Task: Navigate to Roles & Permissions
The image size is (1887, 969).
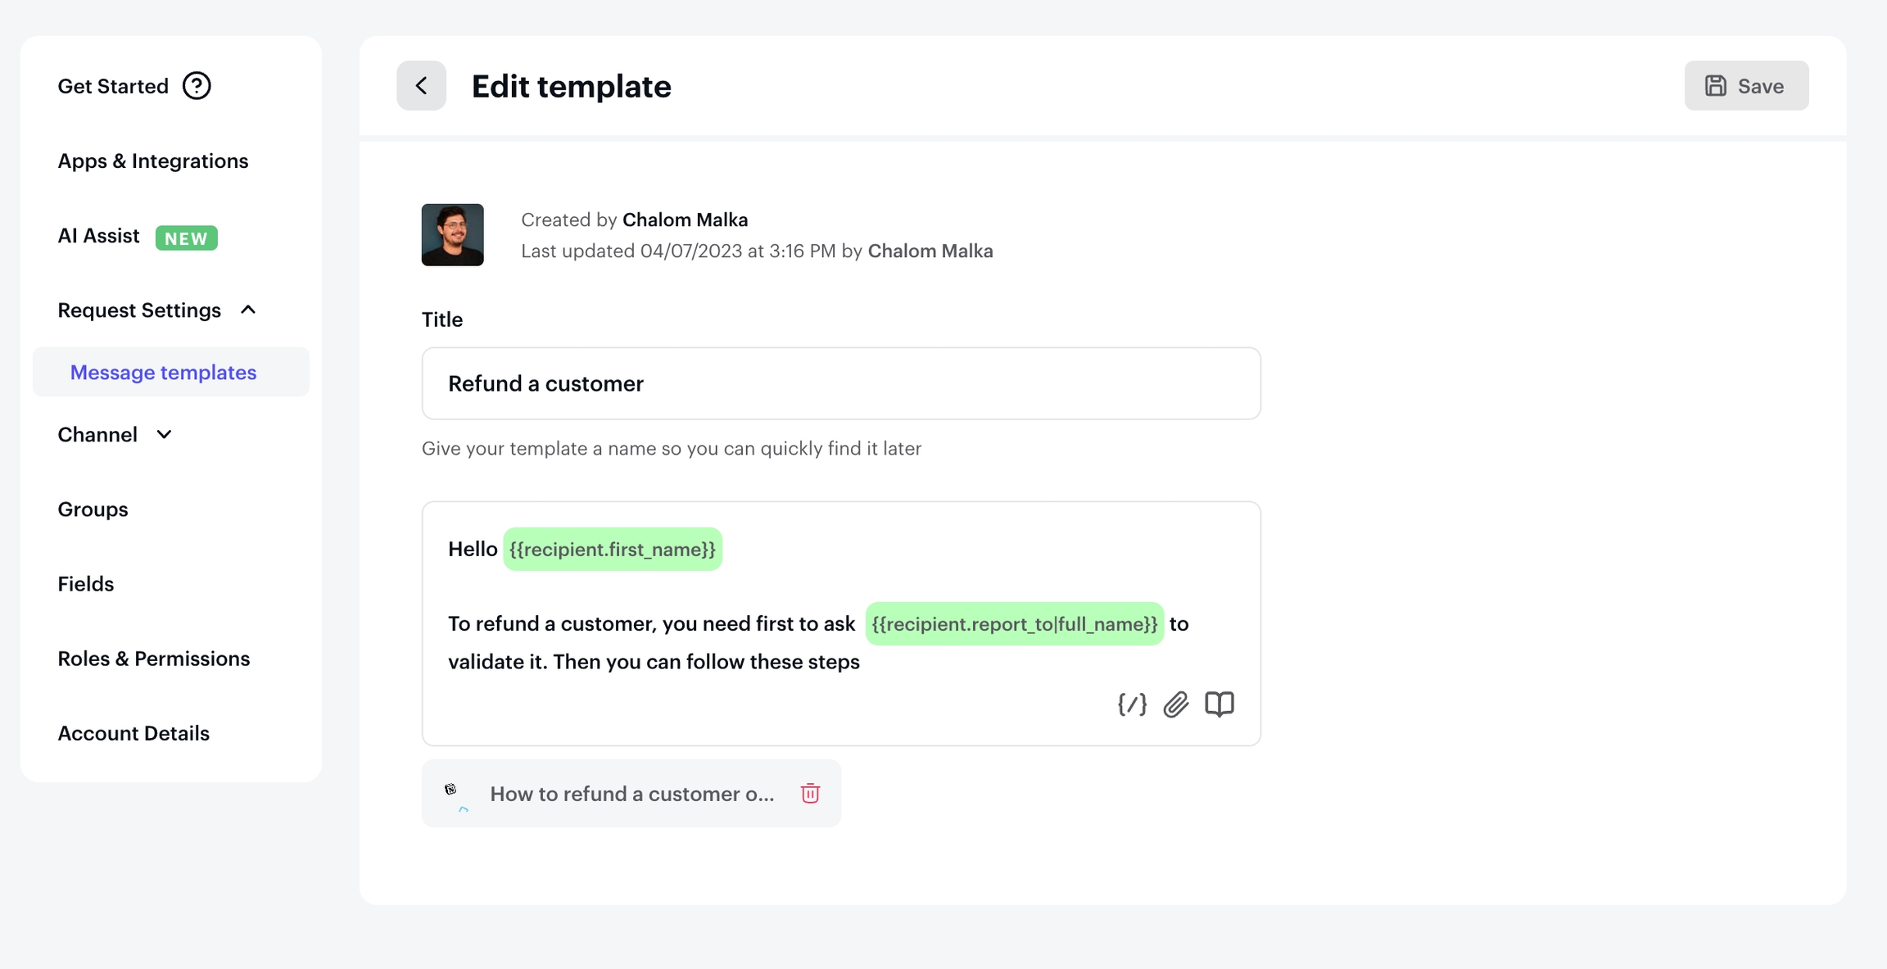Action: tap(153, 659)
